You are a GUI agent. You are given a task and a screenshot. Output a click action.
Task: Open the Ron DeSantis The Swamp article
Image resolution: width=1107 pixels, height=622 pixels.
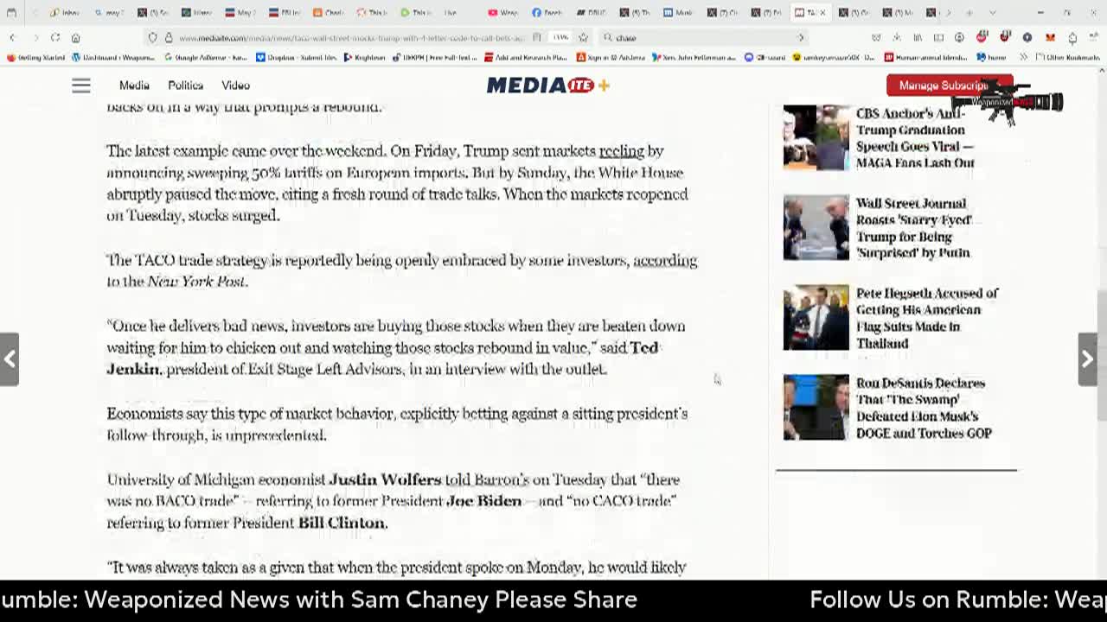pyautogui.click(x=924, y=408)
